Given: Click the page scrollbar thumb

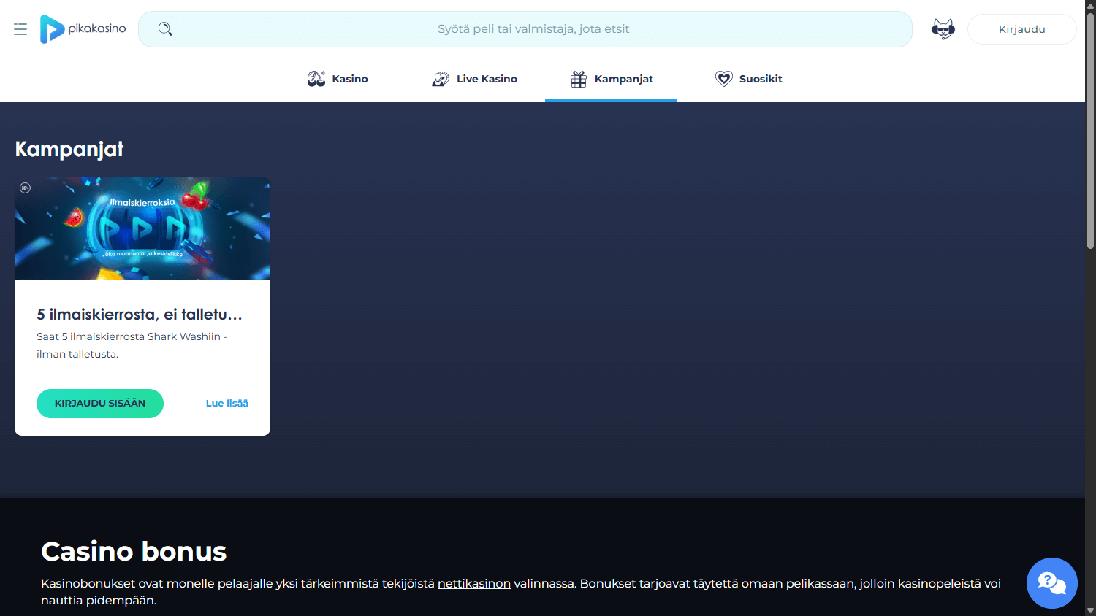Looking at the screenshot, I should click(1090, 131).
